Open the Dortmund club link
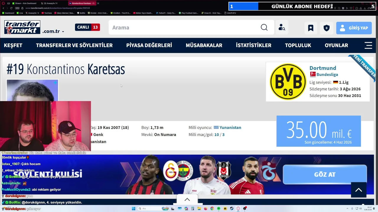Viewport: 378px width, 212px height. click(x=323, y=68)
